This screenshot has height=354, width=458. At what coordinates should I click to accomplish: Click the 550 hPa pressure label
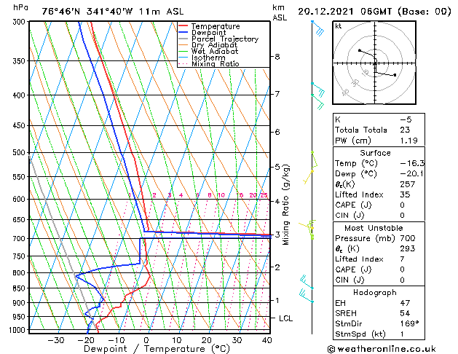pyautogui.click(x=20, y=177)
